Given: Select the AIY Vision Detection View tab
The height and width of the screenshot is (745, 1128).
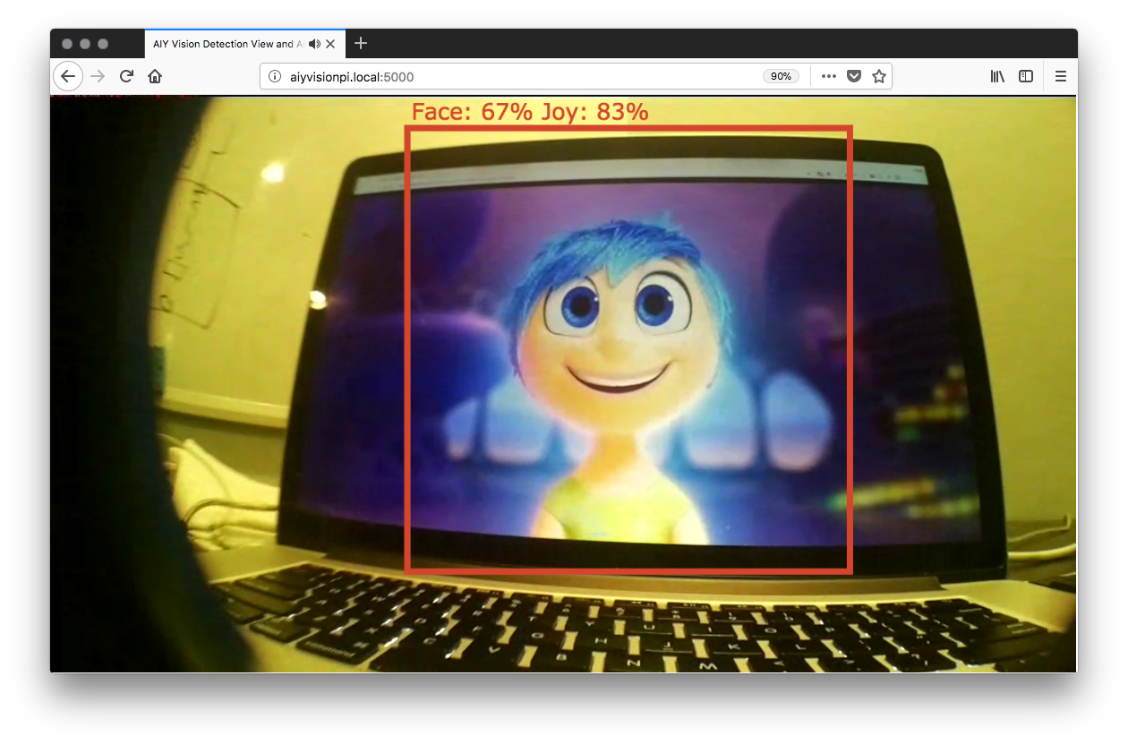Looking at the screenshot, I should pyautogui.click(x=244, y=44).
